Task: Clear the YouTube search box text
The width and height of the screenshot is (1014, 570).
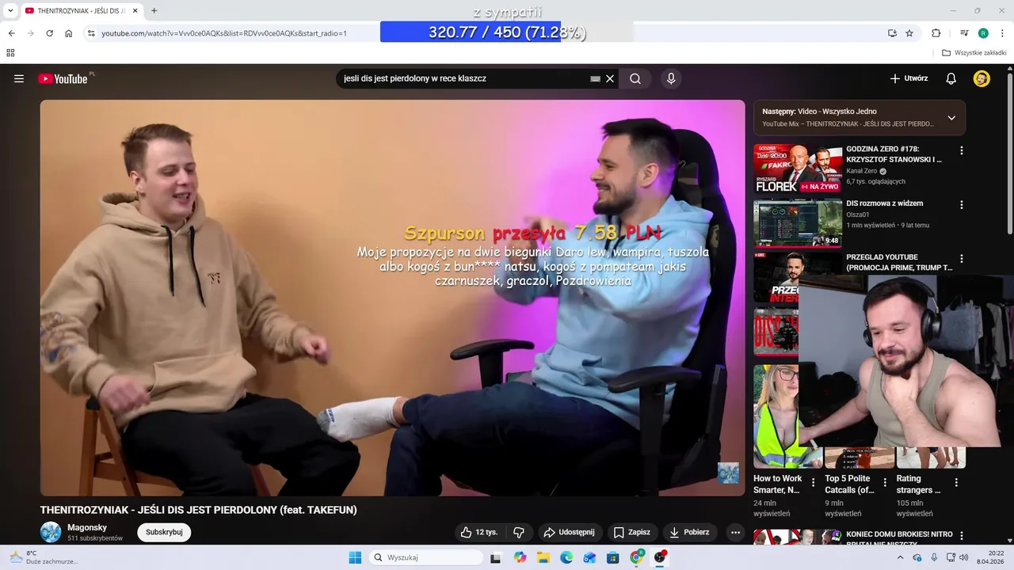Action: point(610,78)
